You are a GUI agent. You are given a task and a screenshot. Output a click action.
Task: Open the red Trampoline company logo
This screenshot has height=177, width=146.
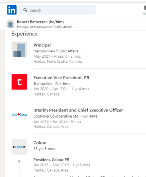point(19,82)
